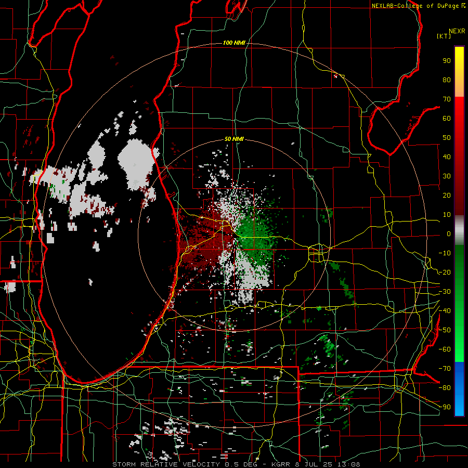The height and width of the screenshot is (468, 468).
Task: Click the positive 20 scale value
Action: [447, 196]
